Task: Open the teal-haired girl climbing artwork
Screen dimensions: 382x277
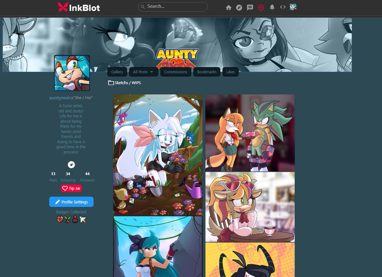Action: pos(158,247)
